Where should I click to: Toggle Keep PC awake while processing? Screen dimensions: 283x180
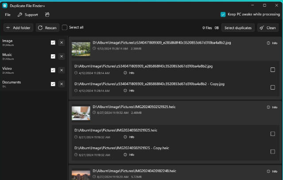[223, 15]
